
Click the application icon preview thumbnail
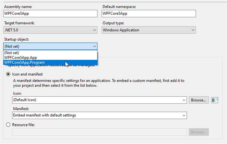(x=215, y=100)
